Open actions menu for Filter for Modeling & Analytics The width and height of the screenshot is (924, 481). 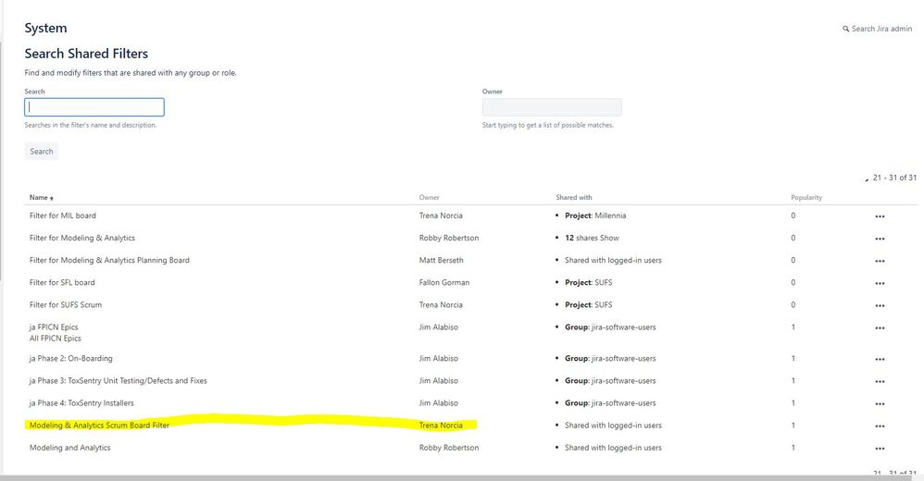(x=880, y=239)
